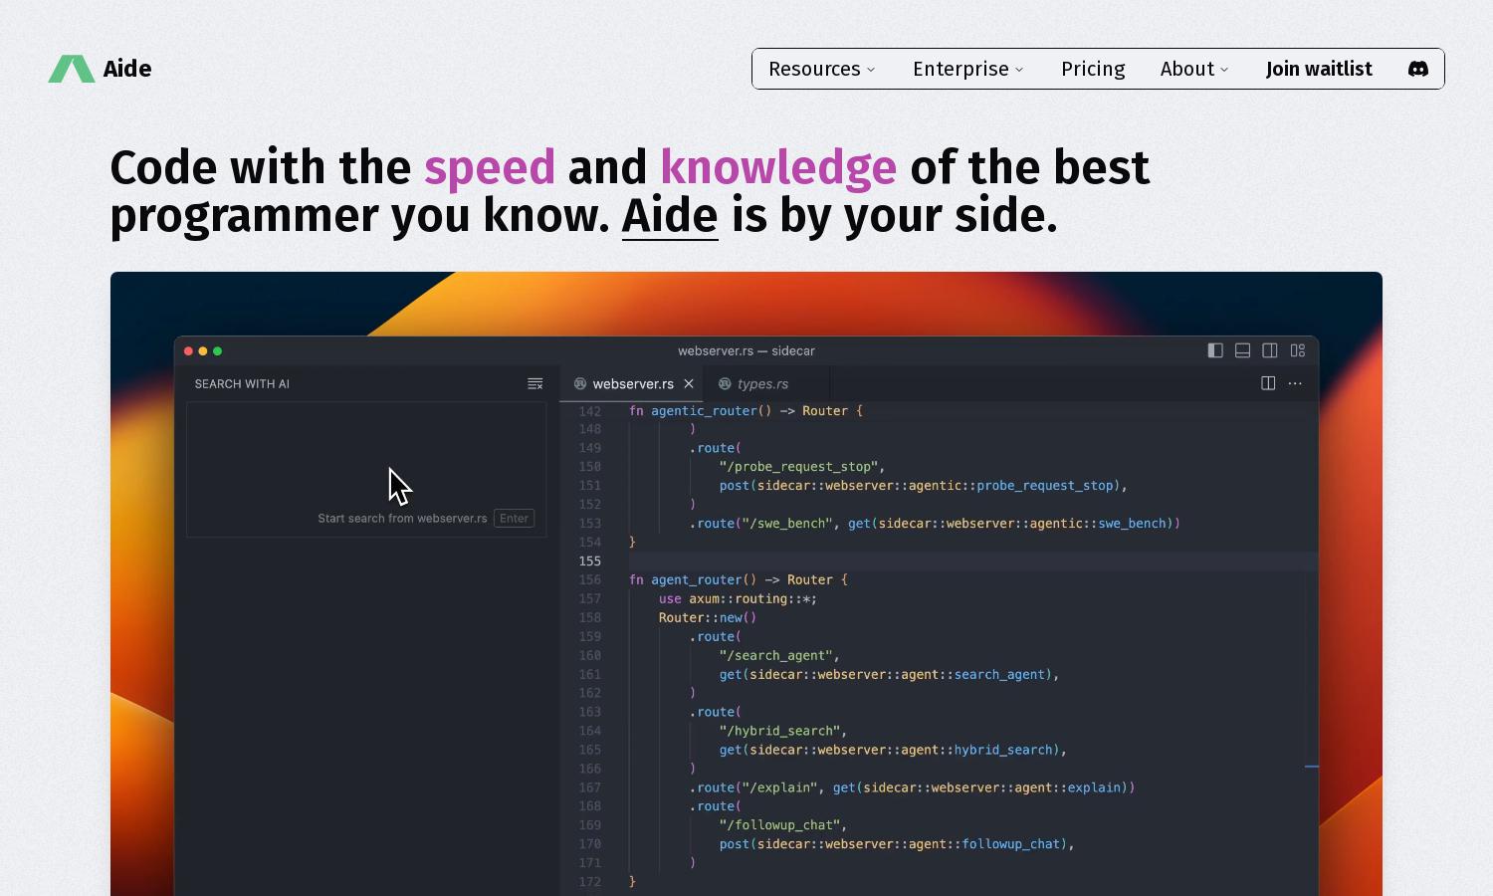Click the split editor icon
The image size is (1493, 896).
pos(1268,383)
